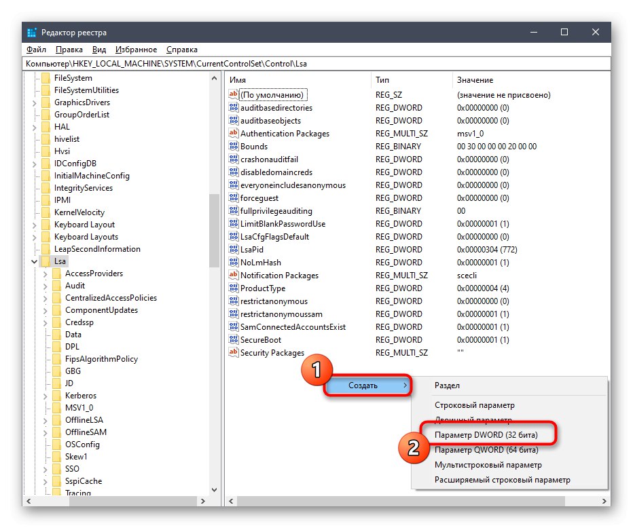Image resolution: width=633 pixels, height=528 pixels.
Task: Click the disabledomaincreds value icon
Action: click(x=234, y=172)
